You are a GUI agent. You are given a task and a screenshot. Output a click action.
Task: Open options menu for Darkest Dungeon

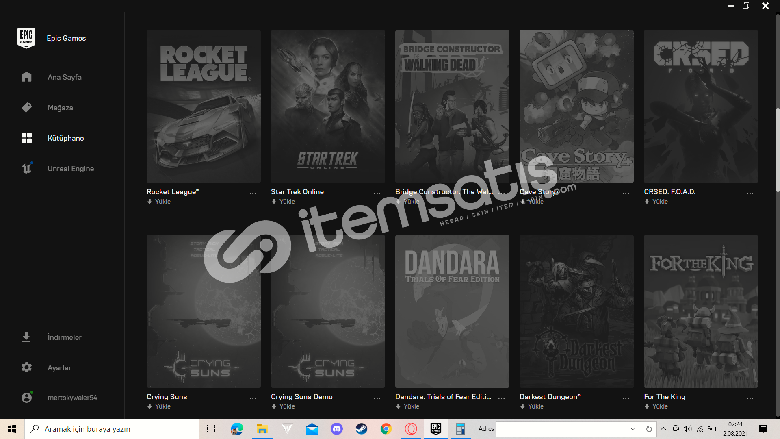[x=626, y=398]
